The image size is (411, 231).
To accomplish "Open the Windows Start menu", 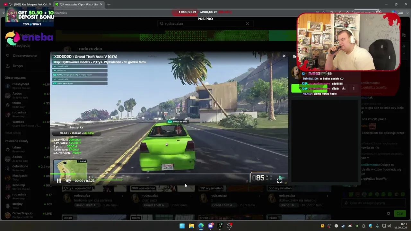I will (x=182, y=226).
